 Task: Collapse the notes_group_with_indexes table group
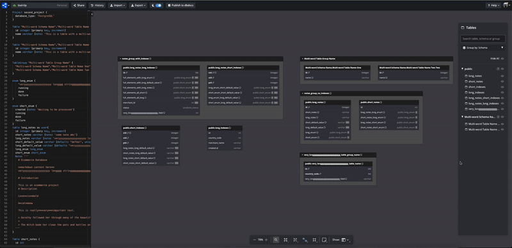point(120,59)
